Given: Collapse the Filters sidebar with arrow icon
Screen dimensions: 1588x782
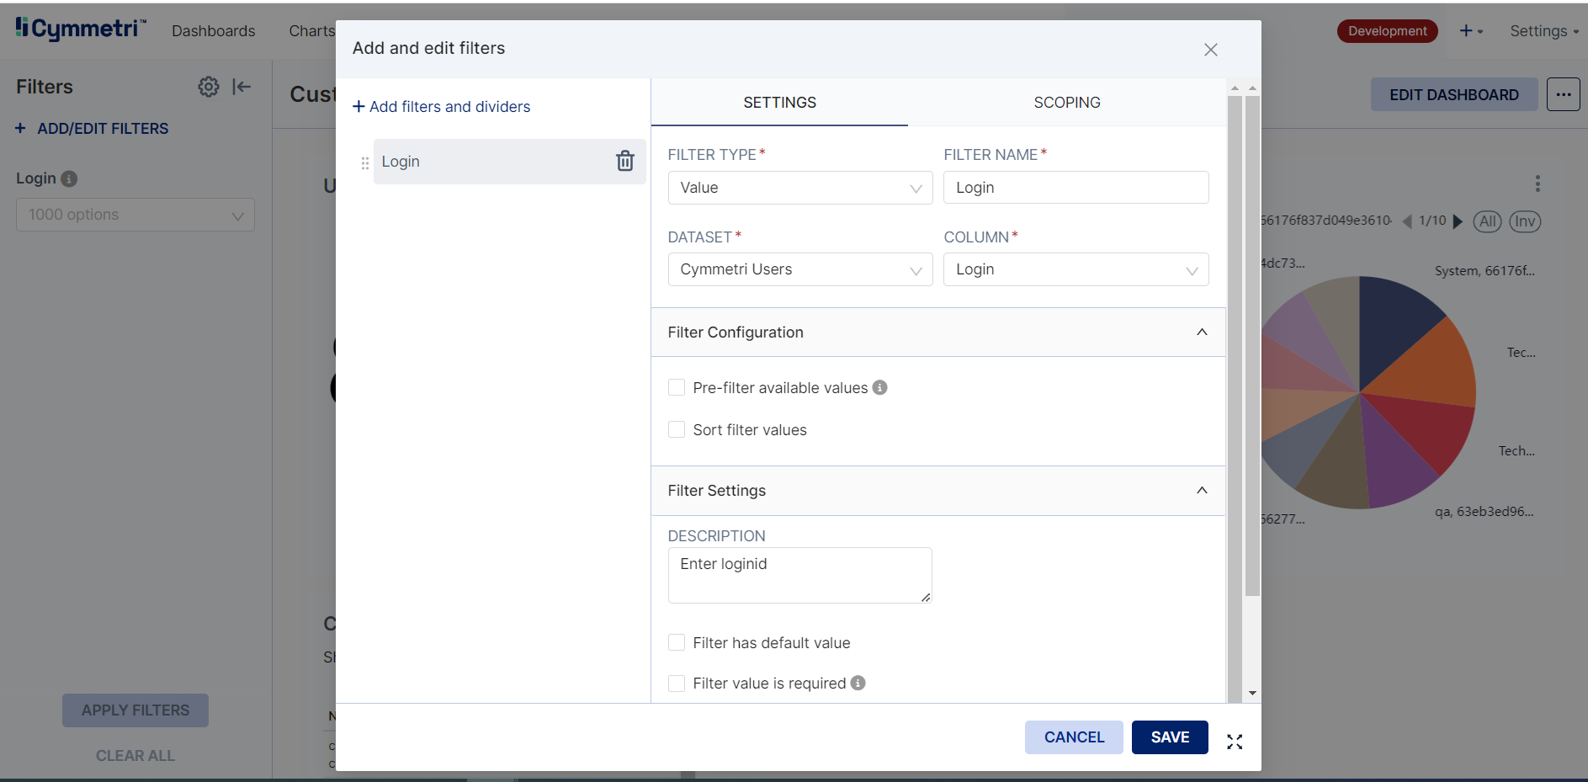Looking at the screenshot, I should [x=242, y=87].
